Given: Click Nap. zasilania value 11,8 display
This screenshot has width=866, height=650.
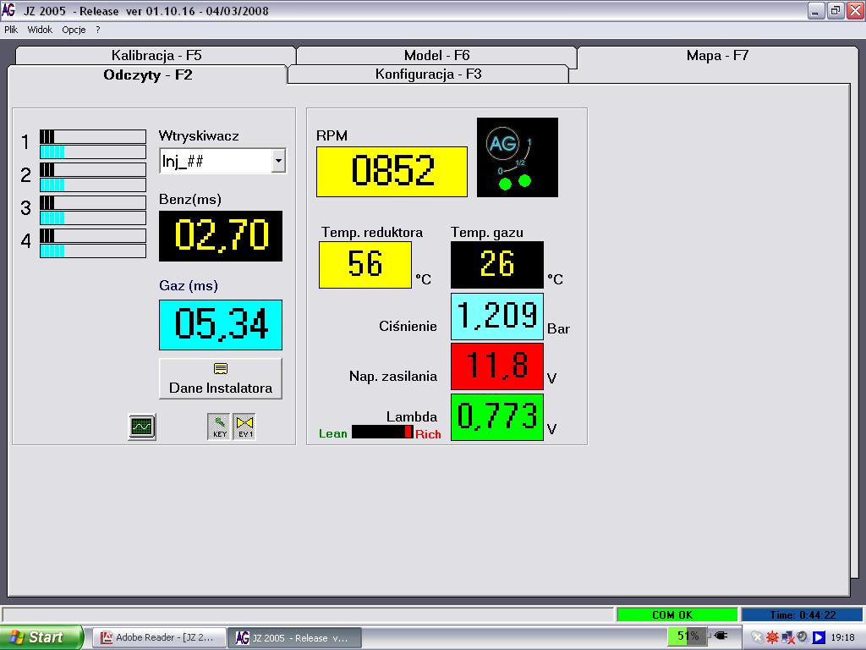Looking at the screenshot, I should click(x=497, y=366).
